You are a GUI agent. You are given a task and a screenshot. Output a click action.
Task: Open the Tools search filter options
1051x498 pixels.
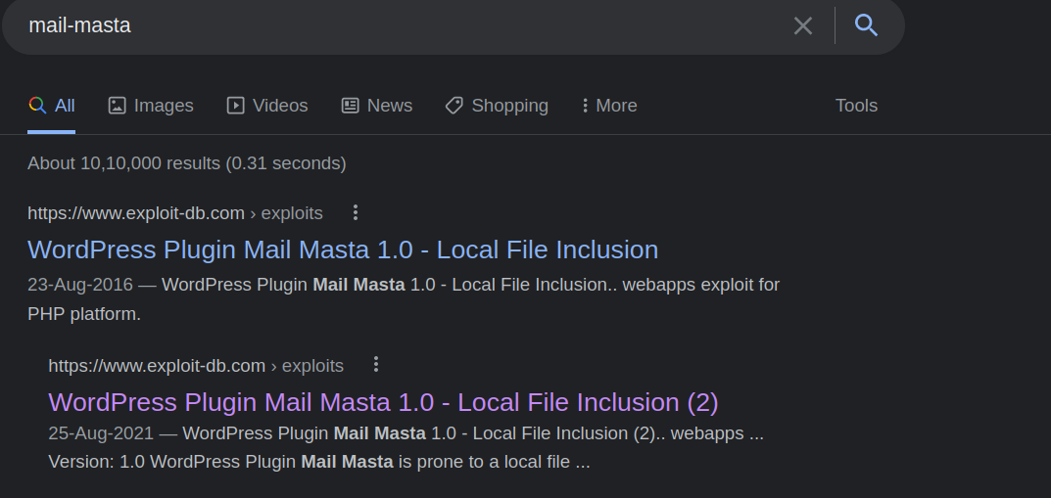856,106
